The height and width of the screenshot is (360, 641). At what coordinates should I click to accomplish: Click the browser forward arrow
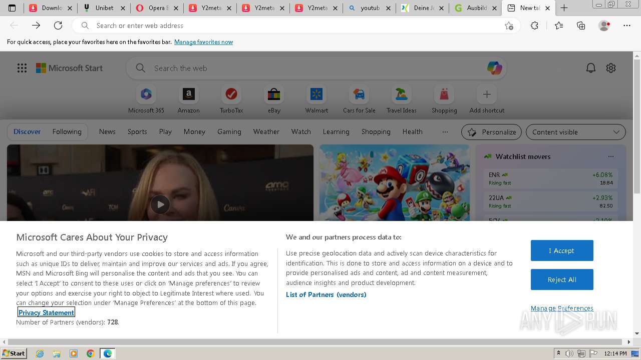coord(36,25)
